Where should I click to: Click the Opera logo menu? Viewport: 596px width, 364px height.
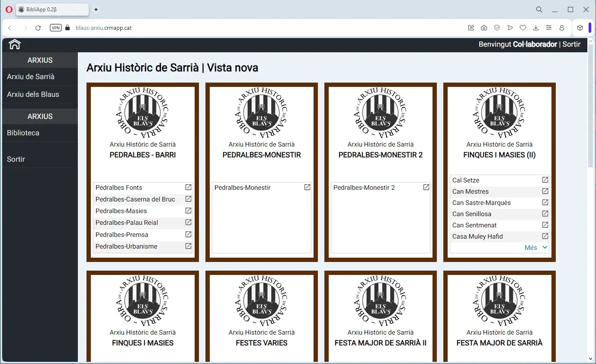coord(9,10)
